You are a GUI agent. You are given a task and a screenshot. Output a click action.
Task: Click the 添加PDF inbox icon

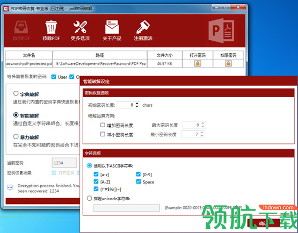click(x=21, y=27)
